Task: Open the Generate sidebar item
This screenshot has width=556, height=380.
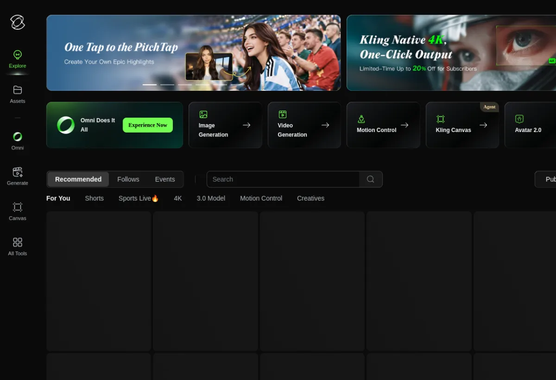Action: coord(18,176)
